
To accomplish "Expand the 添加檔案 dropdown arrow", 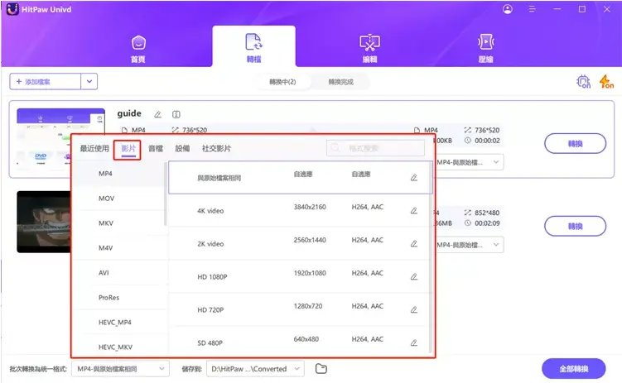I will (x=89, y=81).
